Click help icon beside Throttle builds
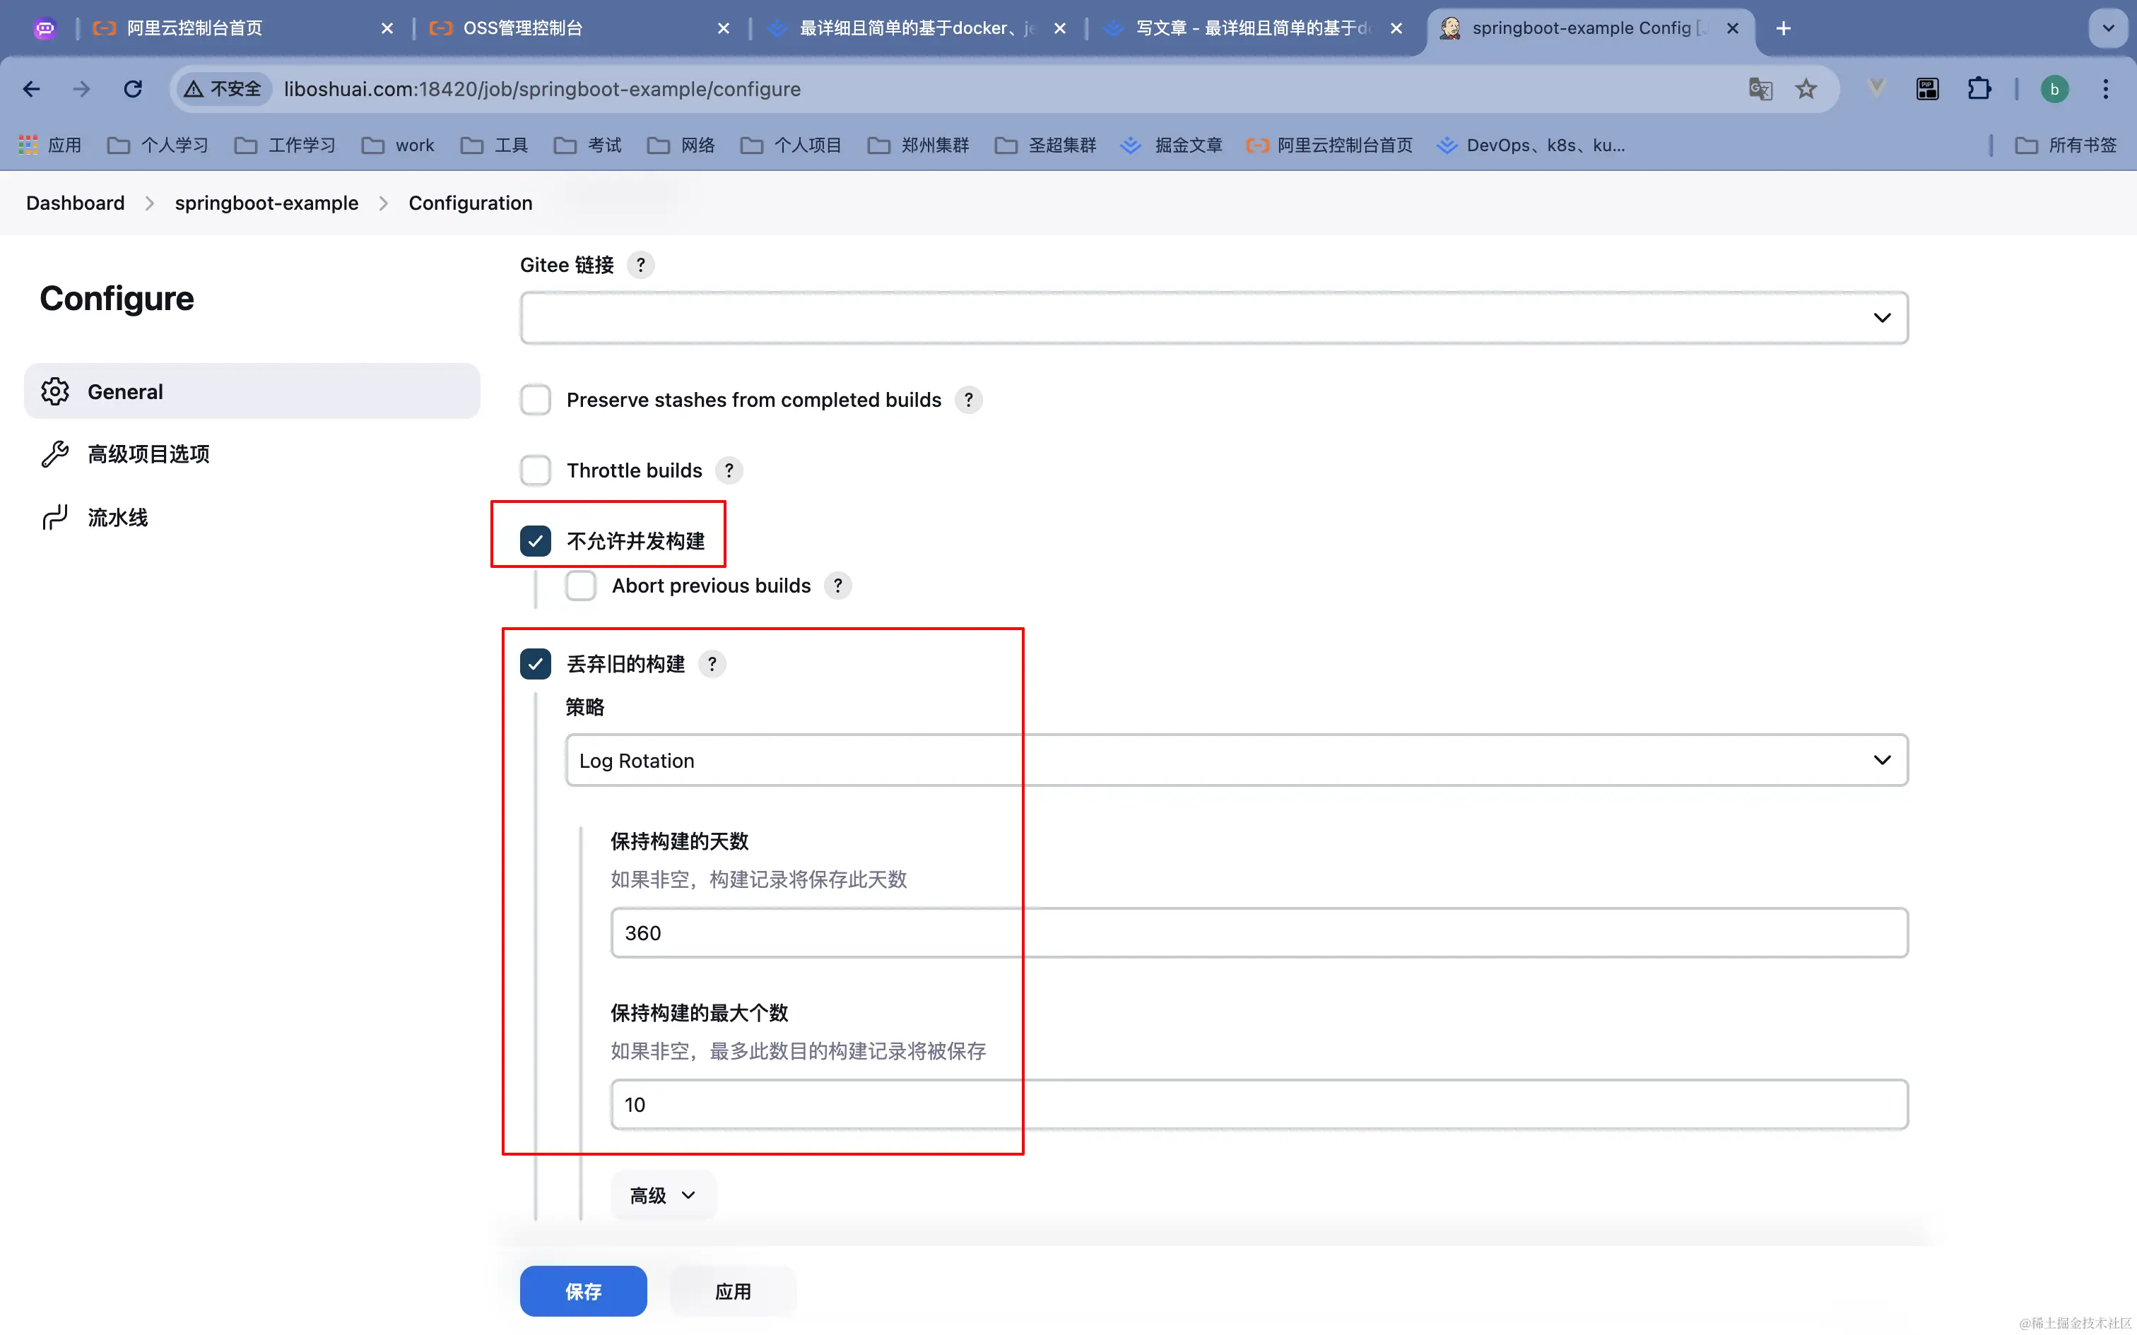Viewport: 2137px width, 1335px height. [x=729, y=470]
